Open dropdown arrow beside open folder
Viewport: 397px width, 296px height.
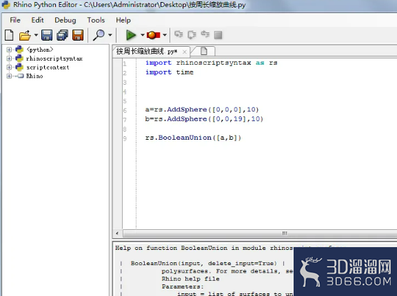click(x=36, y=35)
